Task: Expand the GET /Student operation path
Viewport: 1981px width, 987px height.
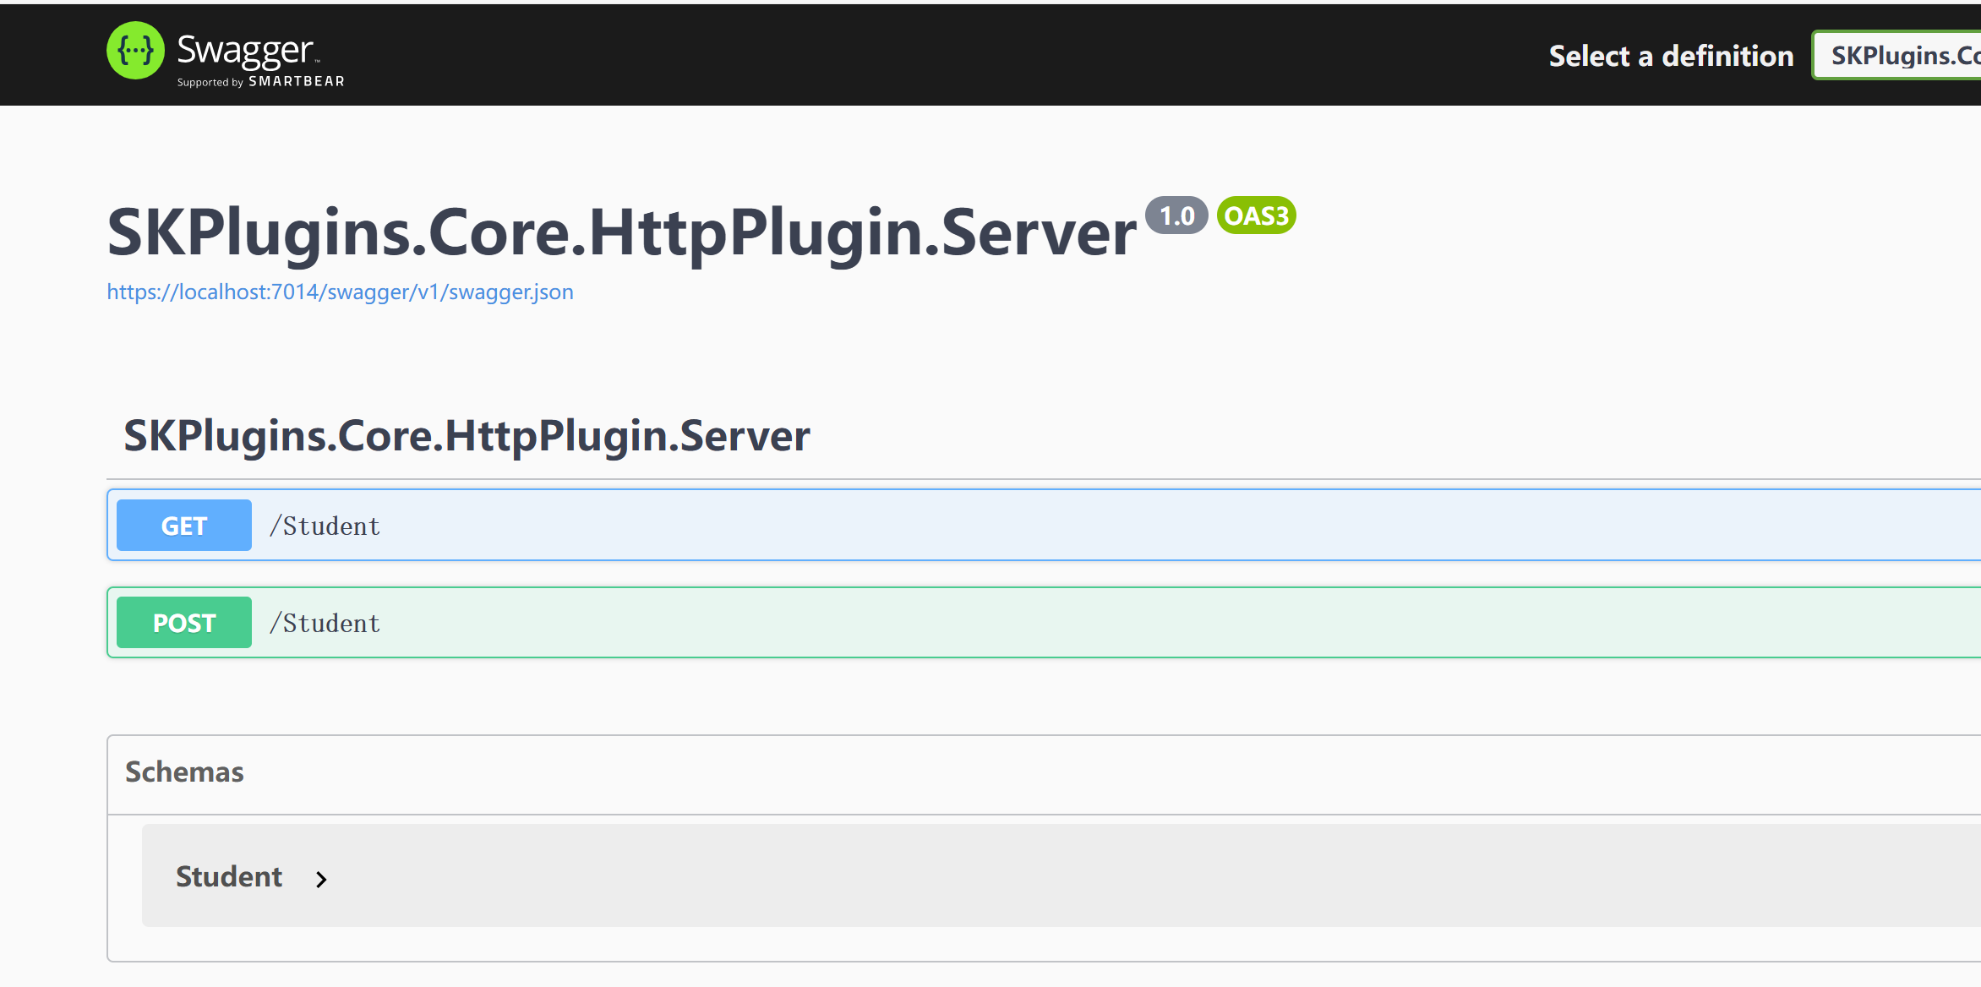Action: (x=325, y=526)
